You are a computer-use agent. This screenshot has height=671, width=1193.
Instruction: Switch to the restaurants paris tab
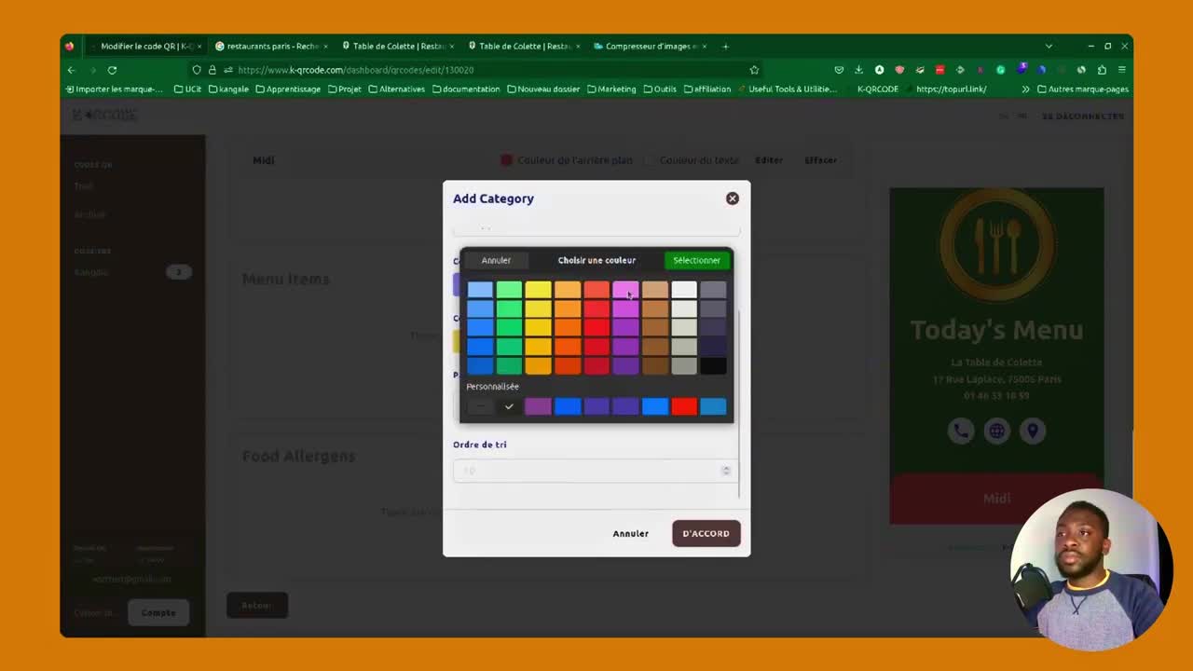click(x=270, y=46)
